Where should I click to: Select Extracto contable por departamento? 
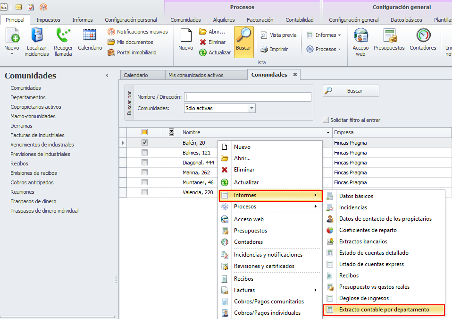click(384, 310)
